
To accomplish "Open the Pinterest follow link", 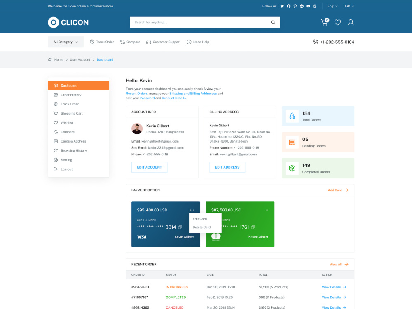I will pos(295,6).
